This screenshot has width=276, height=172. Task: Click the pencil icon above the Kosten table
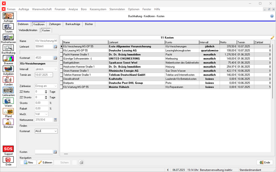point(272,37)
